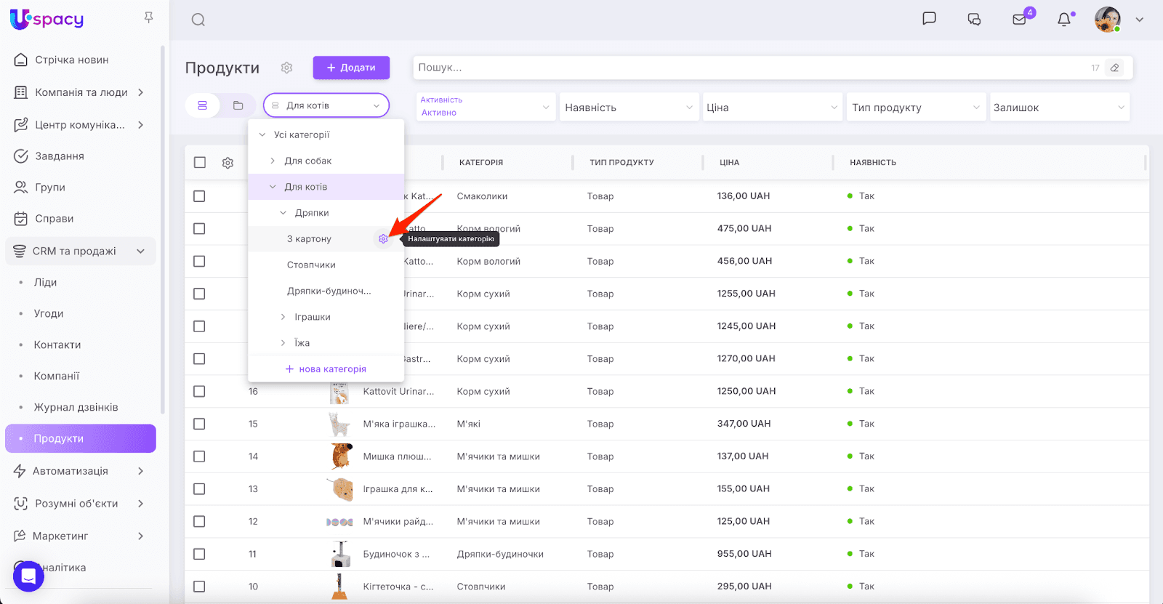Screen dimensions: 1163x604
Task: Switch to folder view icon
Action: pos(238,105)
